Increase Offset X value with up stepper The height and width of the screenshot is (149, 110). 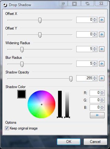pos(95,19)
